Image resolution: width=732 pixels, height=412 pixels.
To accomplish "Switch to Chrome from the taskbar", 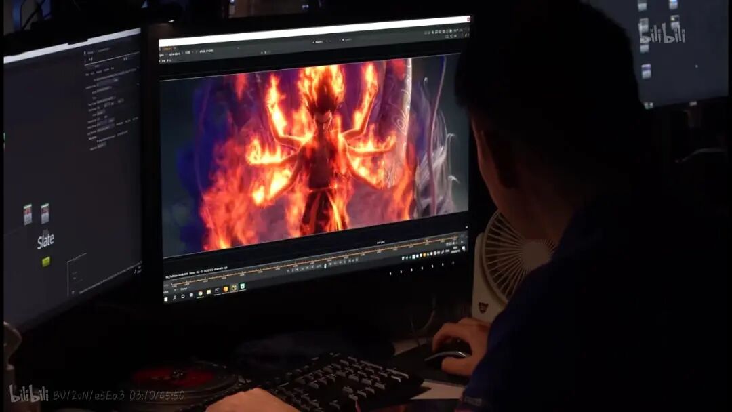I will [200, 293].
